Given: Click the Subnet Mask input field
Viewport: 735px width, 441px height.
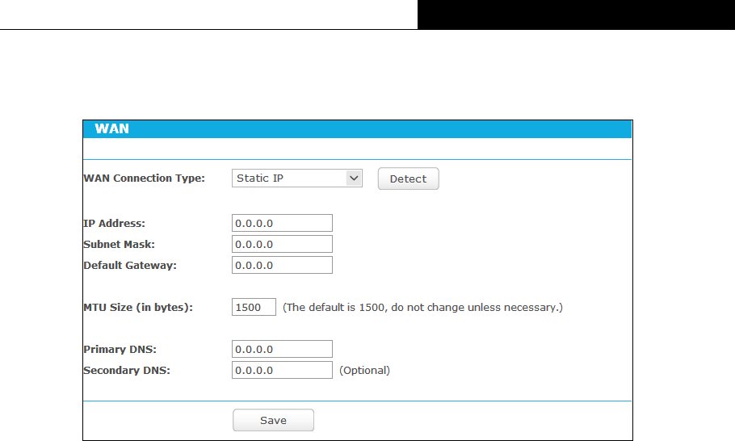Looking at the screenshot, I should 282,244.
